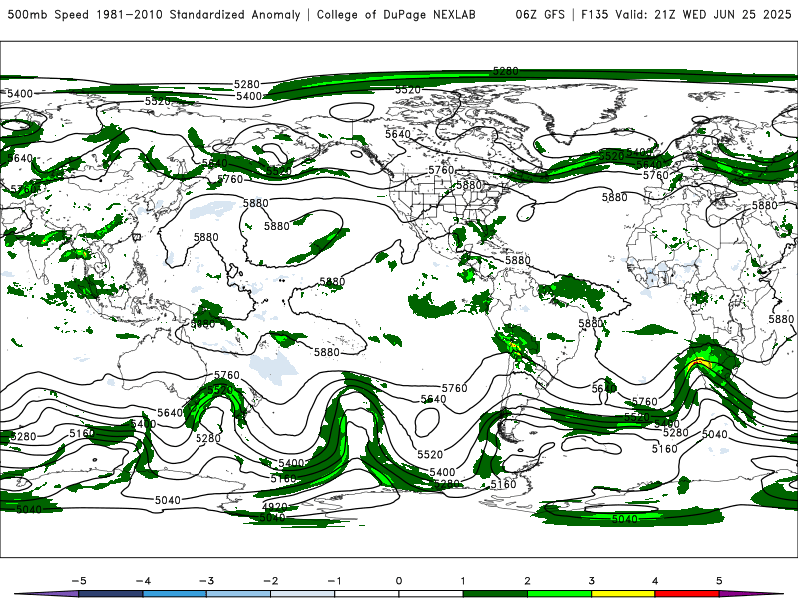Click the red 4 to 5 legend segment
The width and height of the screenshot is (798, 599).
(687, 594)
